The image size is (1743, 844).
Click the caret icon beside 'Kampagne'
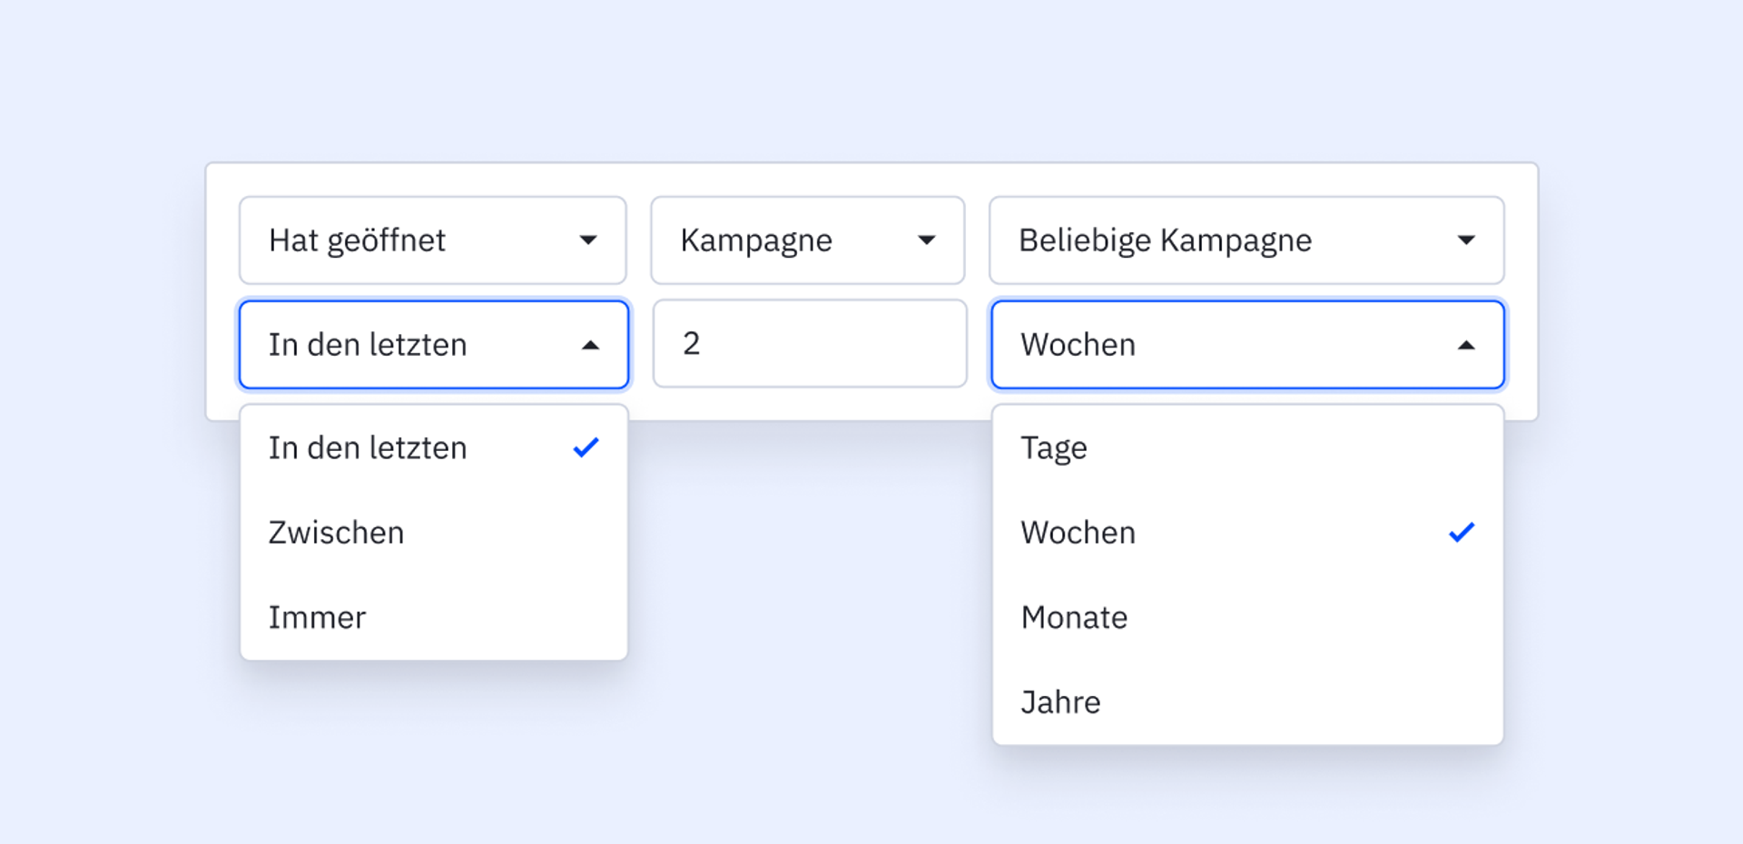(926, 240)
